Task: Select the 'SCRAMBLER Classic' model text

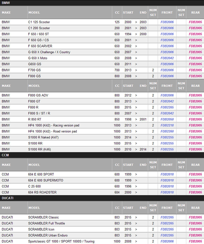Action: pos(44,217)
